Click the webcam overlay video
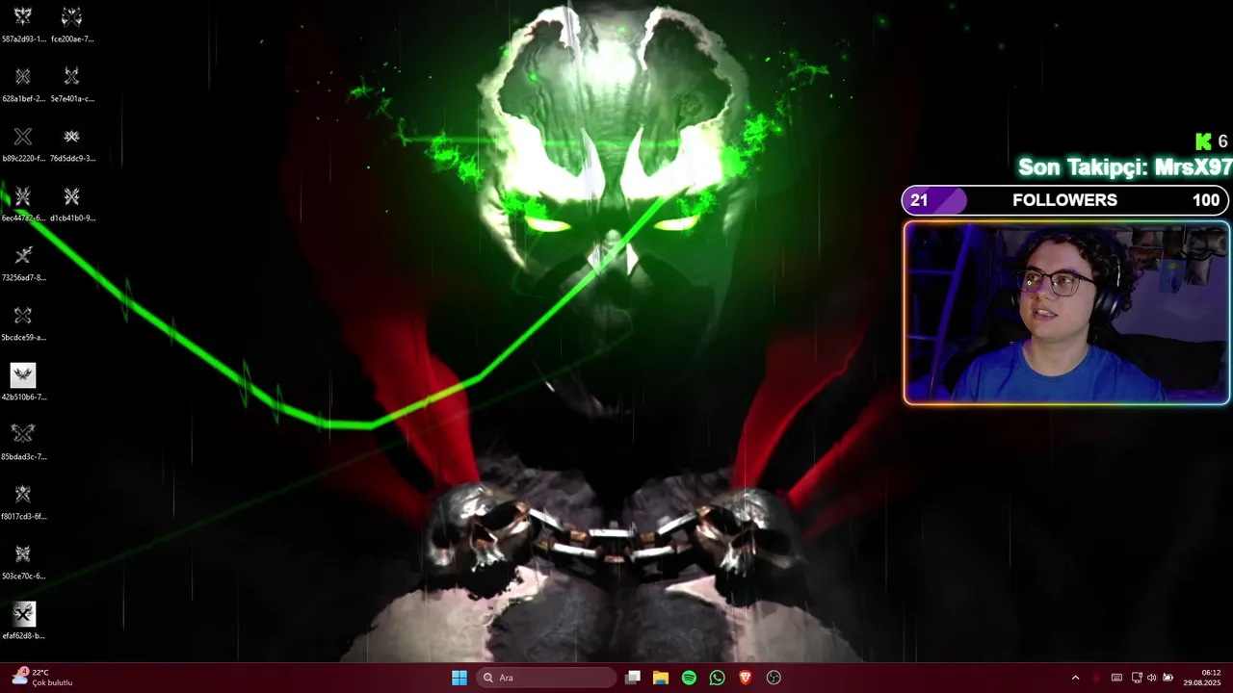 1066,313
